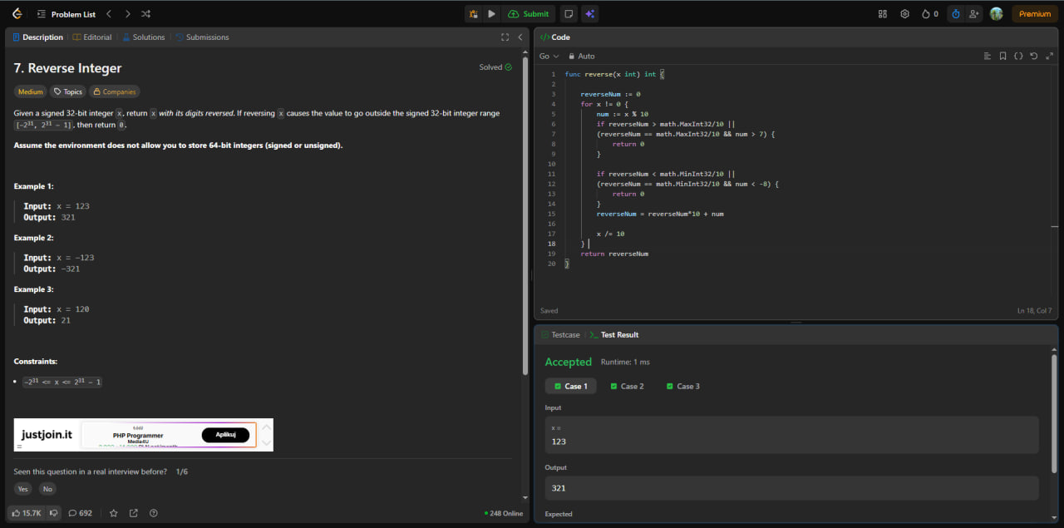Image resolution: width=1064 pixels, height=528 pixels.
Task: Dislike the problem with thumbs down
Action: (53, 513)
